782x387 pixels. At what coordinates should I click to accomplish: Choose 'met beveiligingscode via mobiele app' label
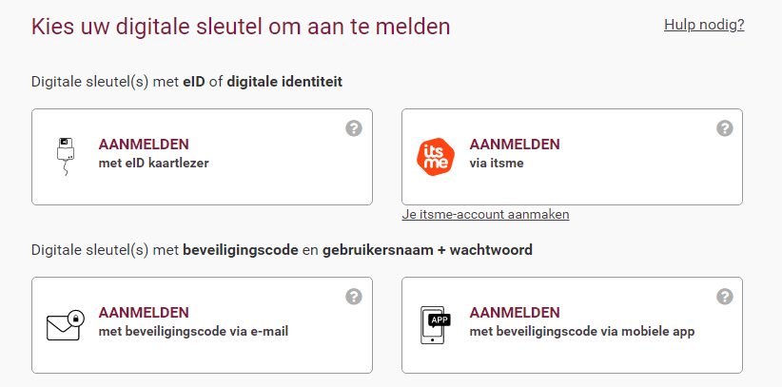(x=582, y=332)
